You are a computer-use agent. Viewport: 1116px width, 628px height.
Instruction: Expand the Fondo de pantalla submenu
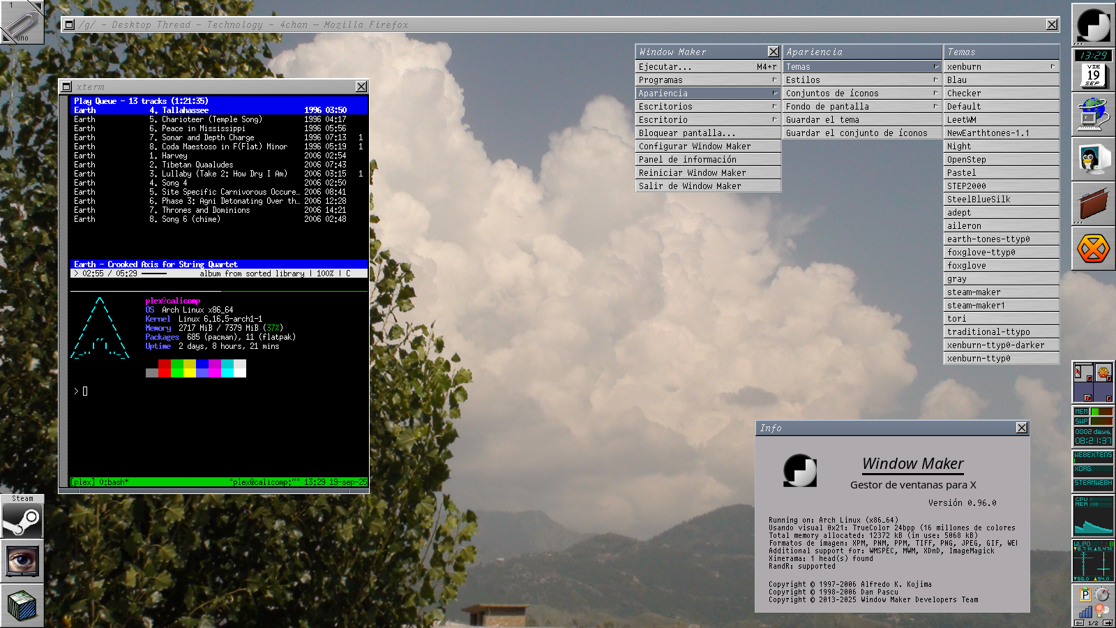(861, 107)
